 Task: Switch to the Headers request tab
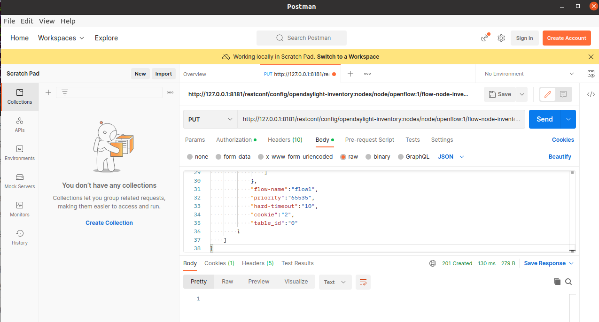[285, 140]
